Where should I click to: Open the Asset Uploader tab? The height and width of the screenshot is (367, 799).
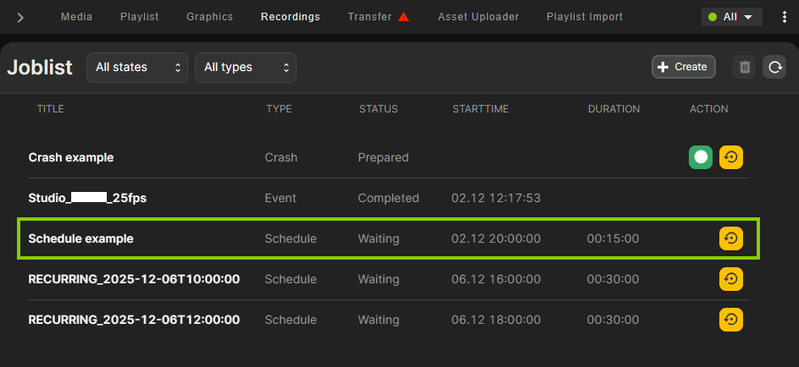tap(479, 17)
